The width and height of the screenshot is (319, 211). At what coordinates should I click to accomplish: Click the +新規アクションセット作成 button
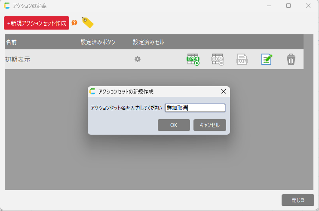click(37, 23)
